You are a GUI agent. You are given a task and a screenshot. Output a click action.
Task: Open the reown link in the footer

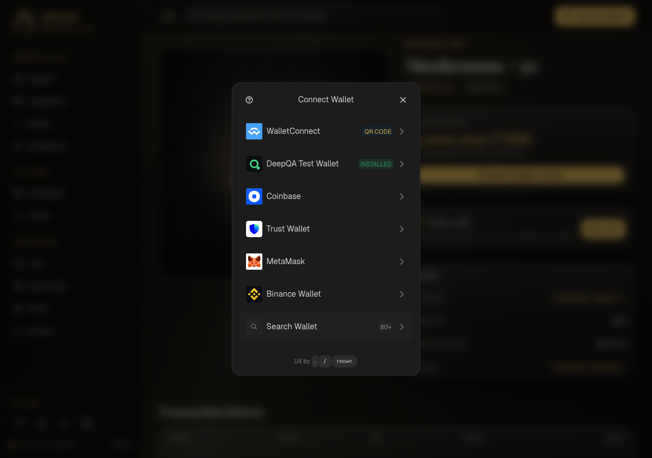coord(344,361)
